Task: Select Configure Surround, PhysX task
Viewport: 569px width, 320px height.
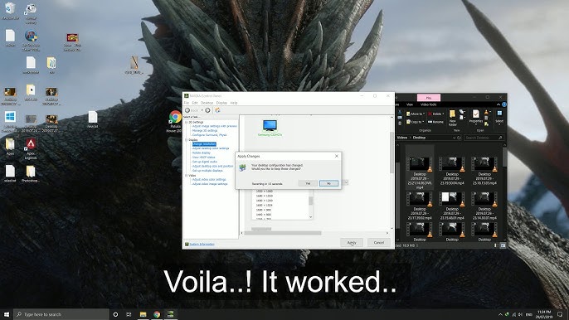Action: point(209,135)
